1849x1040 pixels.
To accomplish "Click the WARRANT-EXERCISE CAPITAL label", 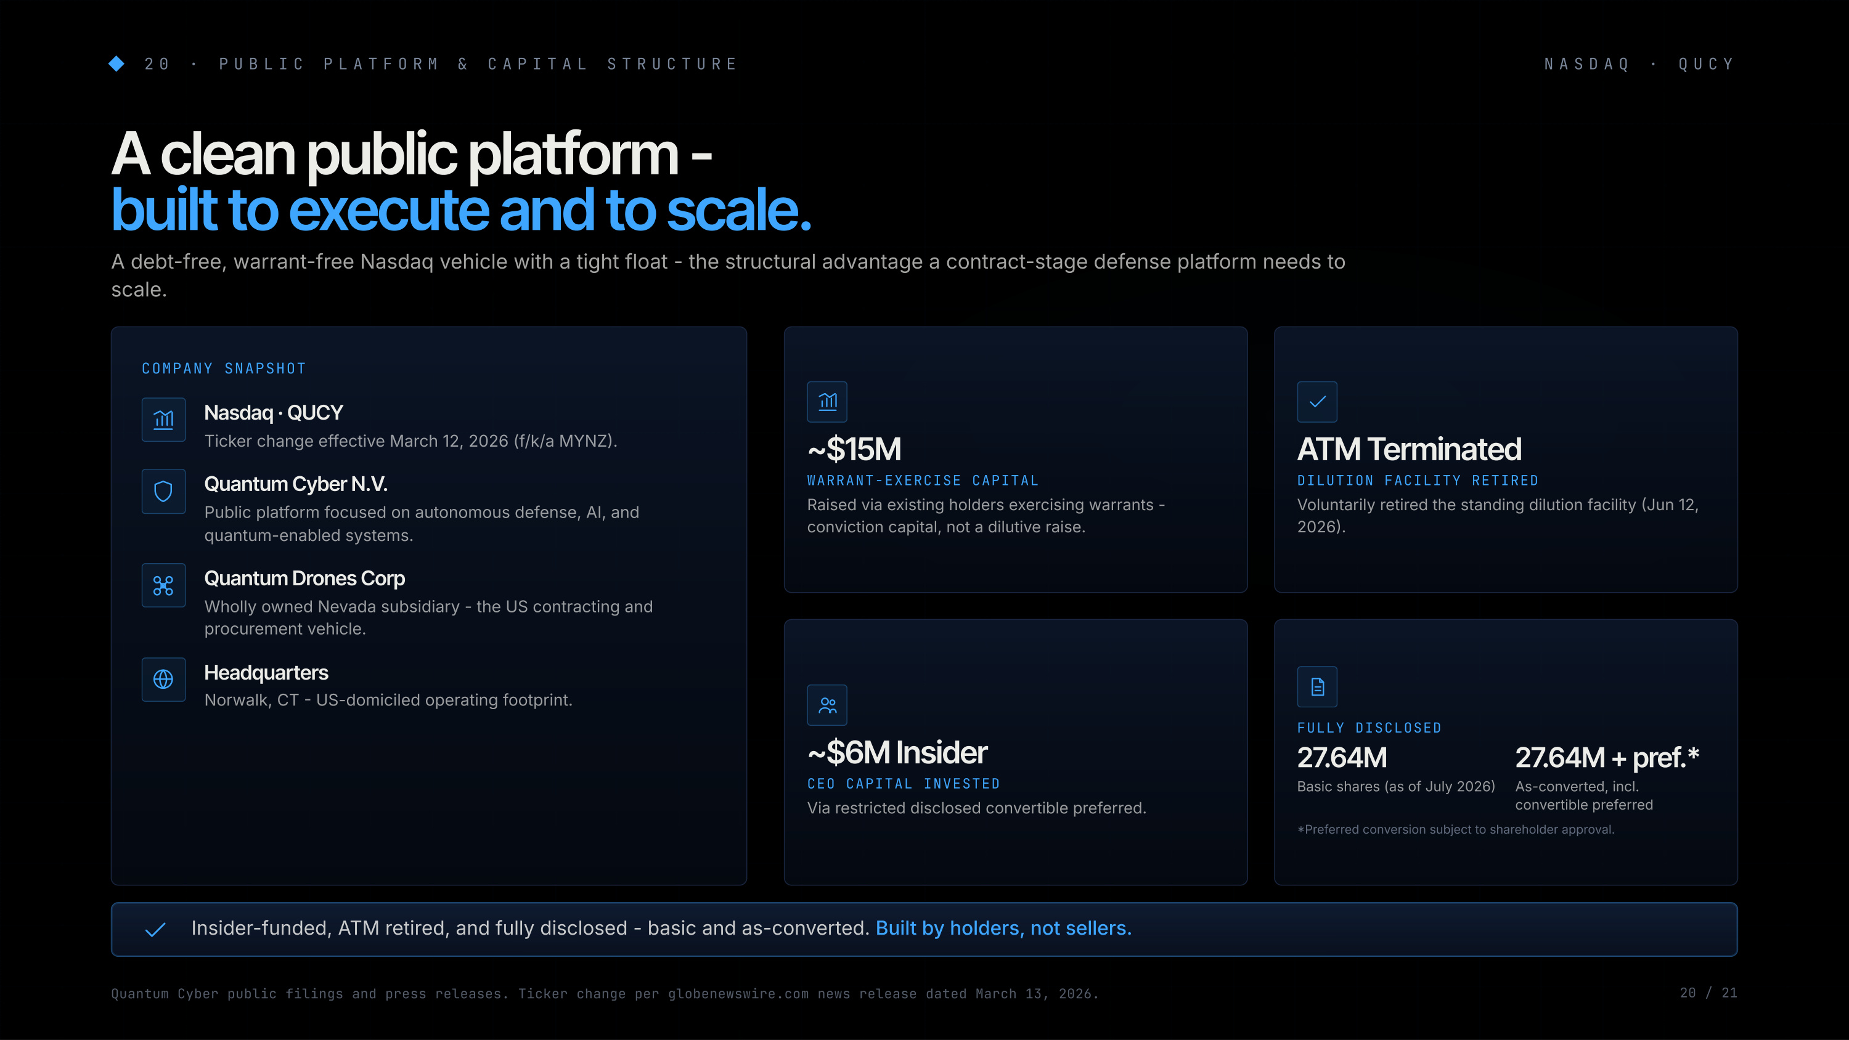I will click(x=923, y=481).
